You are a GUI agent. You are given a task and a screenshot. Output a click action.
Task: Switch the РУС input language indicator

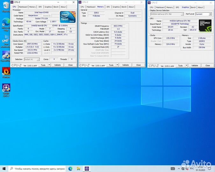(x=192, y=168)
